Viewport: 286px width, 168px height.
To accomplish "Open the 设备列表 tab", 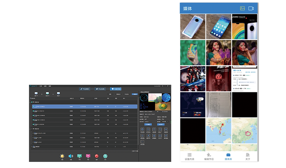I will click(x=190, y=157).
